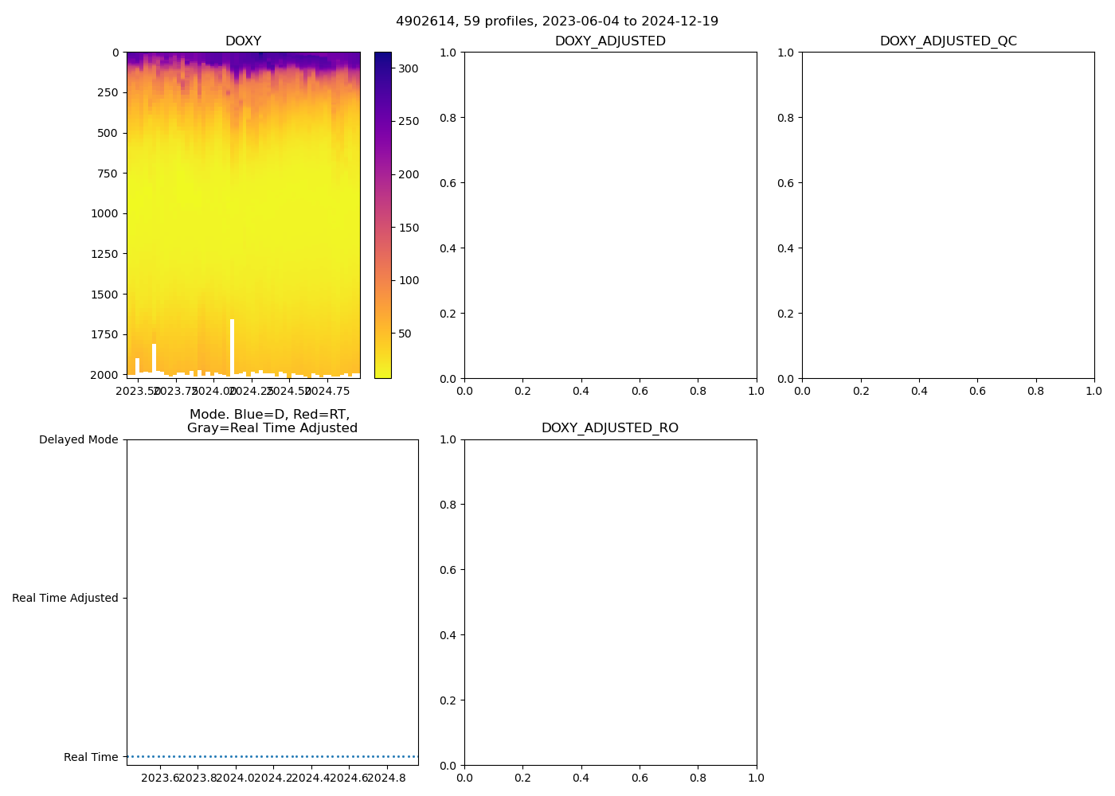Image resolution: width=1115 pixels, height=796 pixels.
Task: Click the 50 tick label on colorbar
Action: coord(405,334)
